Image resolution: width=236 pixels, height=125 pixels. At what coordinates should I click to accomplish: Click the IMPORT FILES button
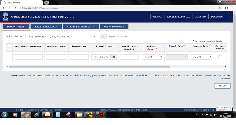click(x=16, y=27)
